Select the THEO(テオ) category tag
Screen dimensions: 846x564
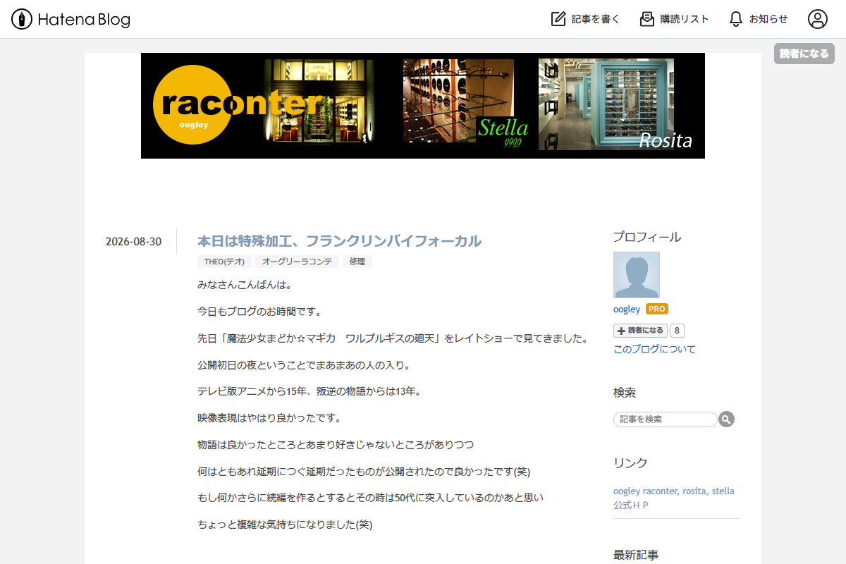pyautogui.click(x=225, y=262)
